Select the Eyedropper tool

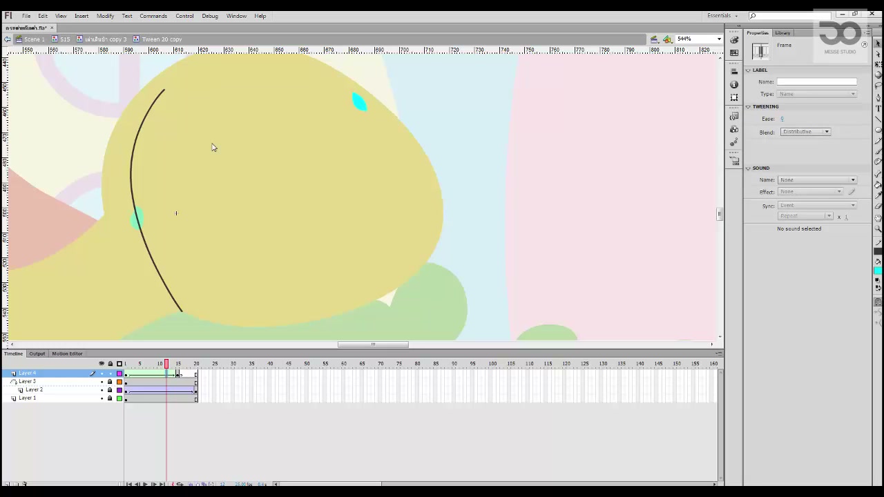(878, 196)
